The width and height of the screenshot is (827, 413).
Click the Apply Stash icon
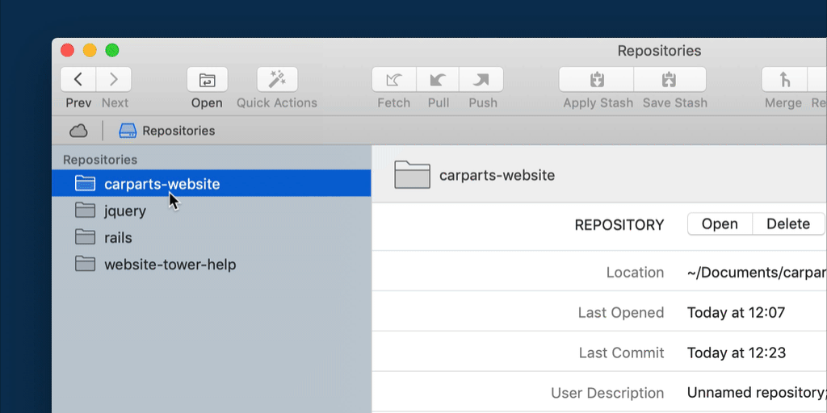597,79
